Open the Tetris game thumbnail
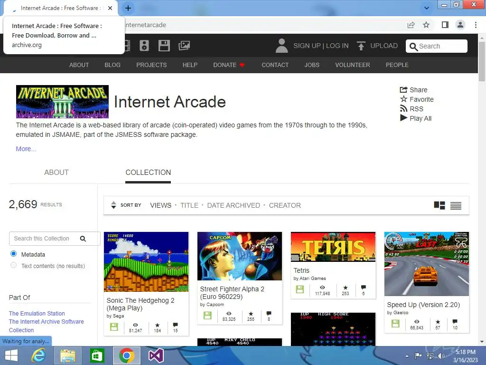This screenshot has height=365, width=486. [333, 247]
